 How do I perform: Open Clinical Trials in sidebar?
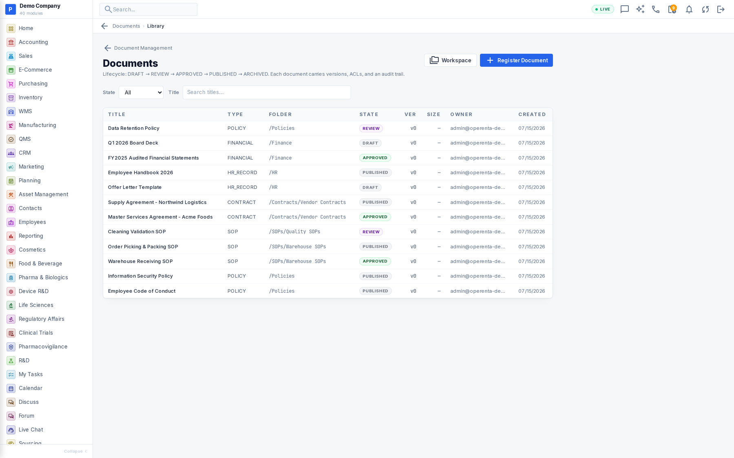[x=35, y=333]
